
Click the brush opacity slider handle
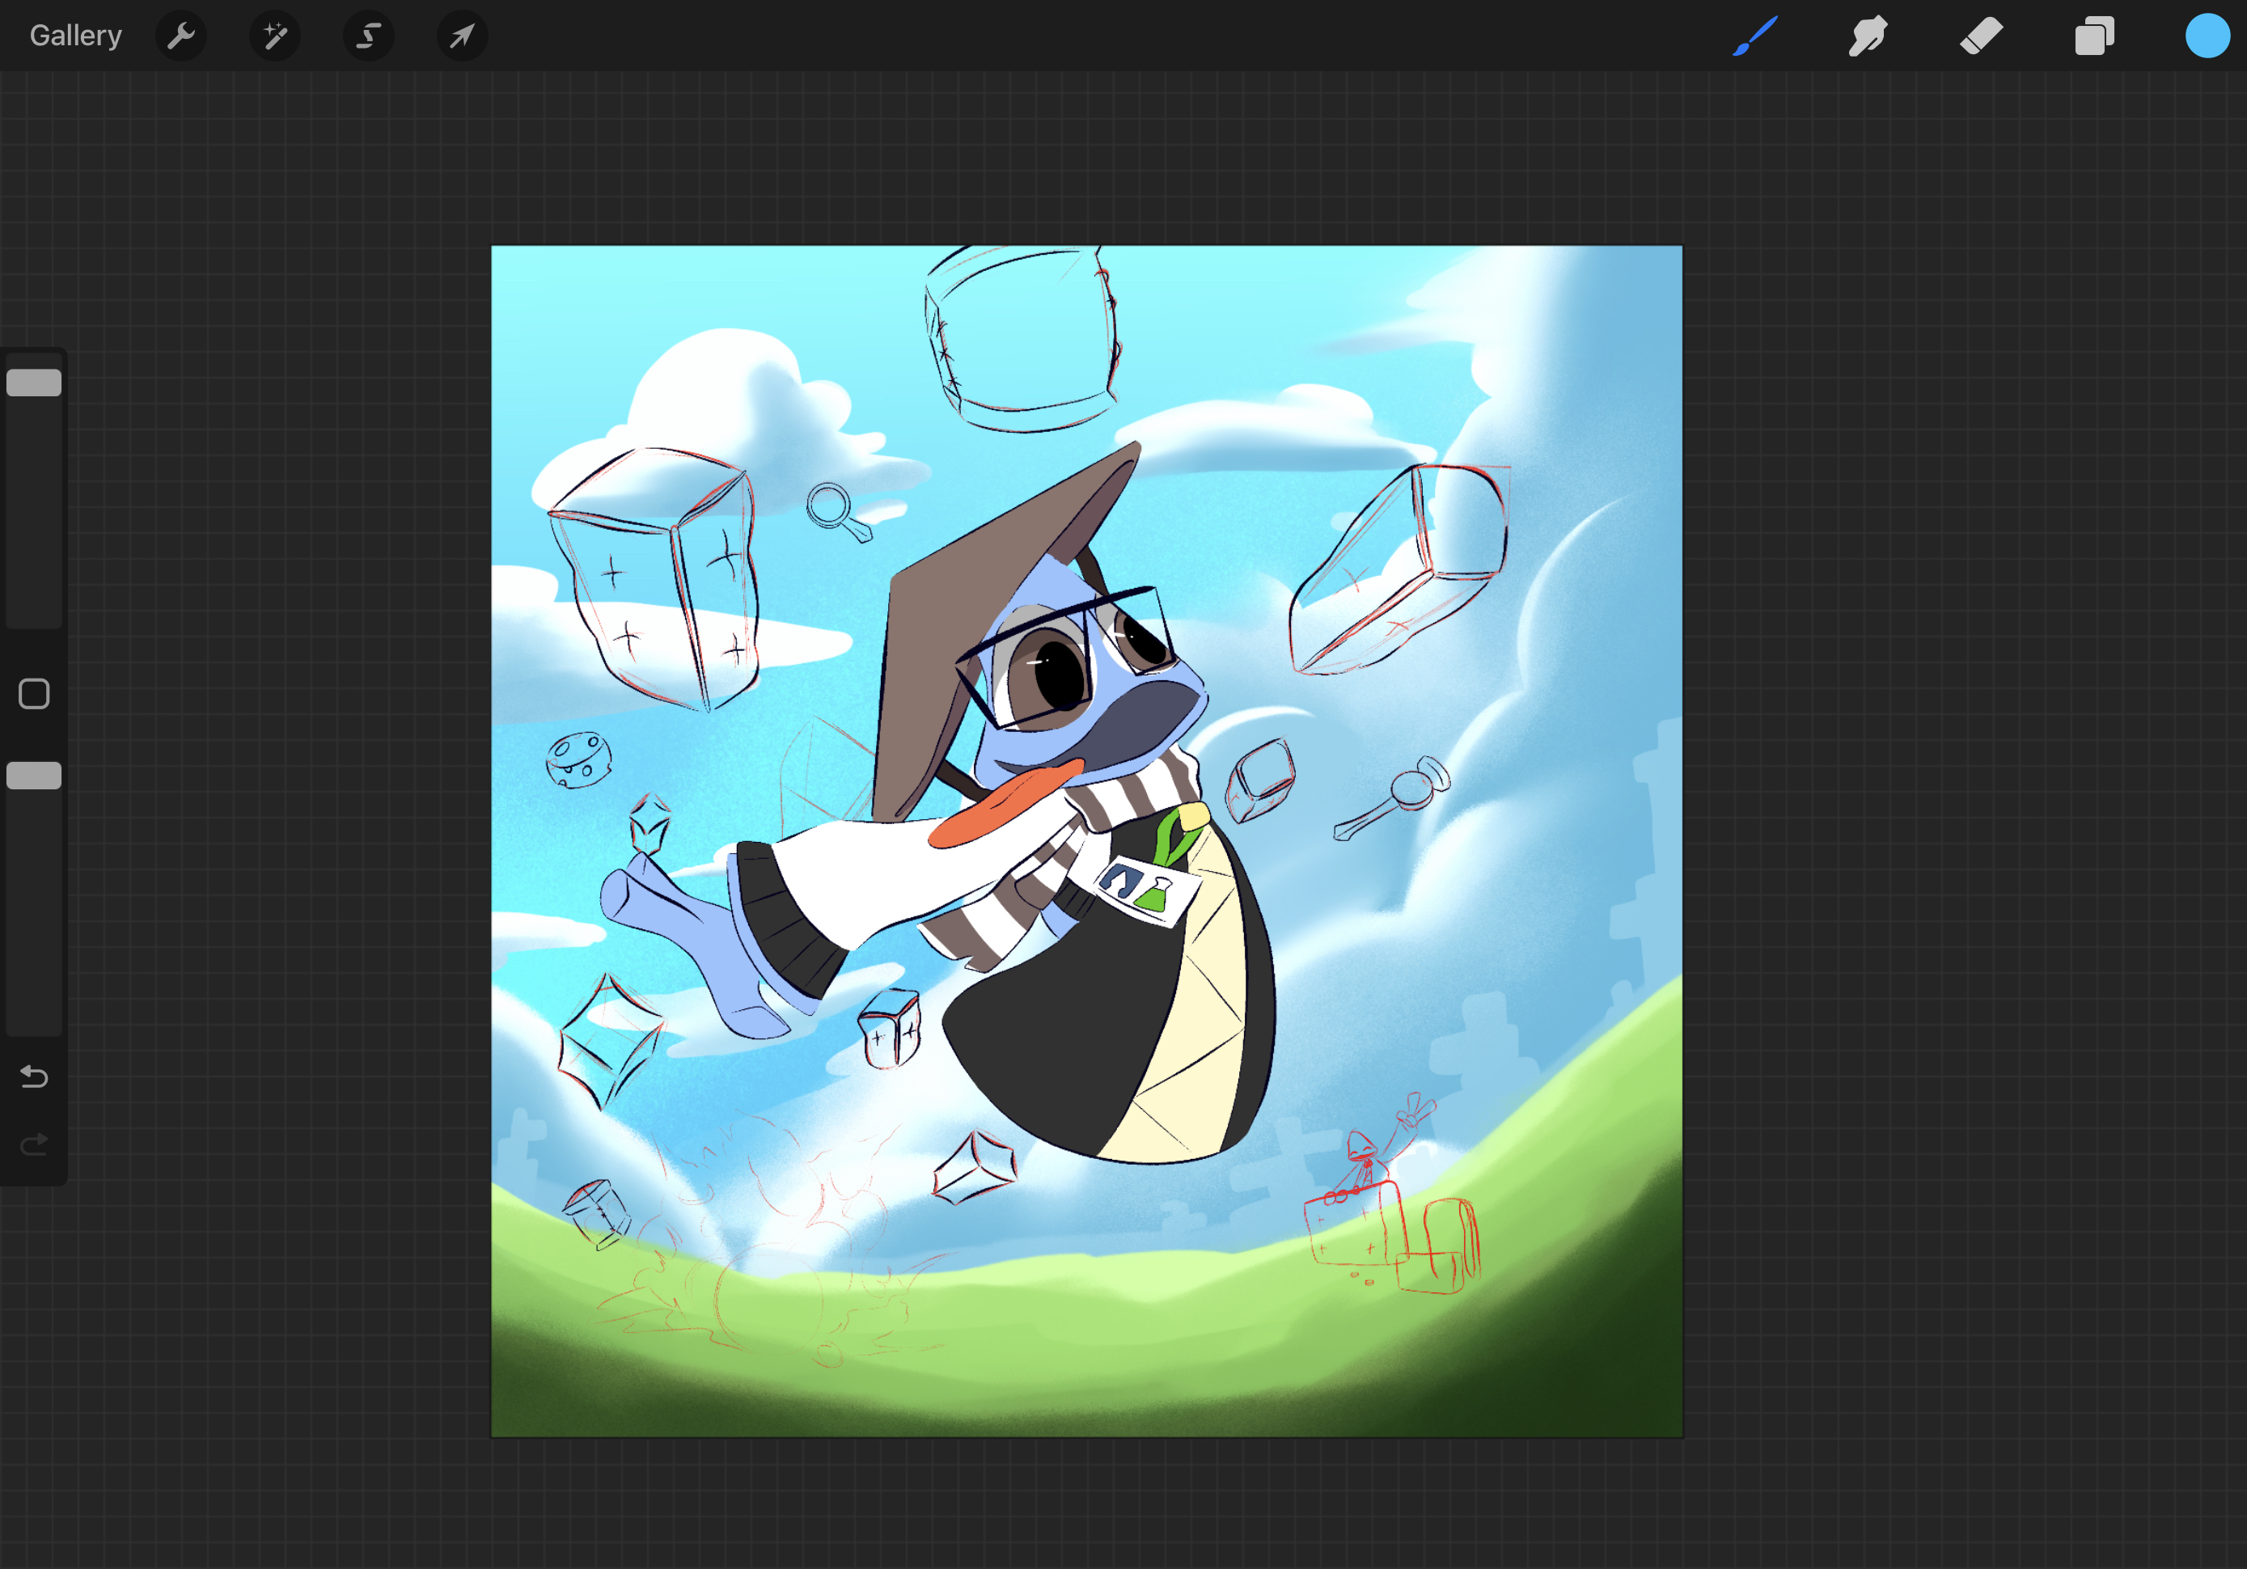click(x=34, y=776)
